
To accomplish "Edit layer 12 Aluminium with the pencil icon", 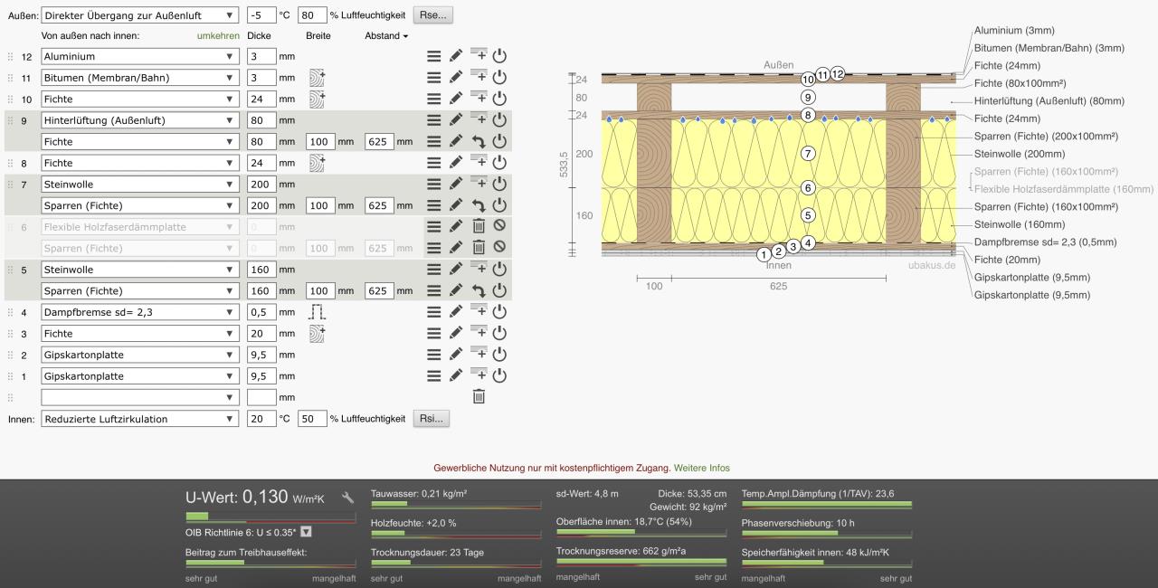I will [x=457, y=56].
